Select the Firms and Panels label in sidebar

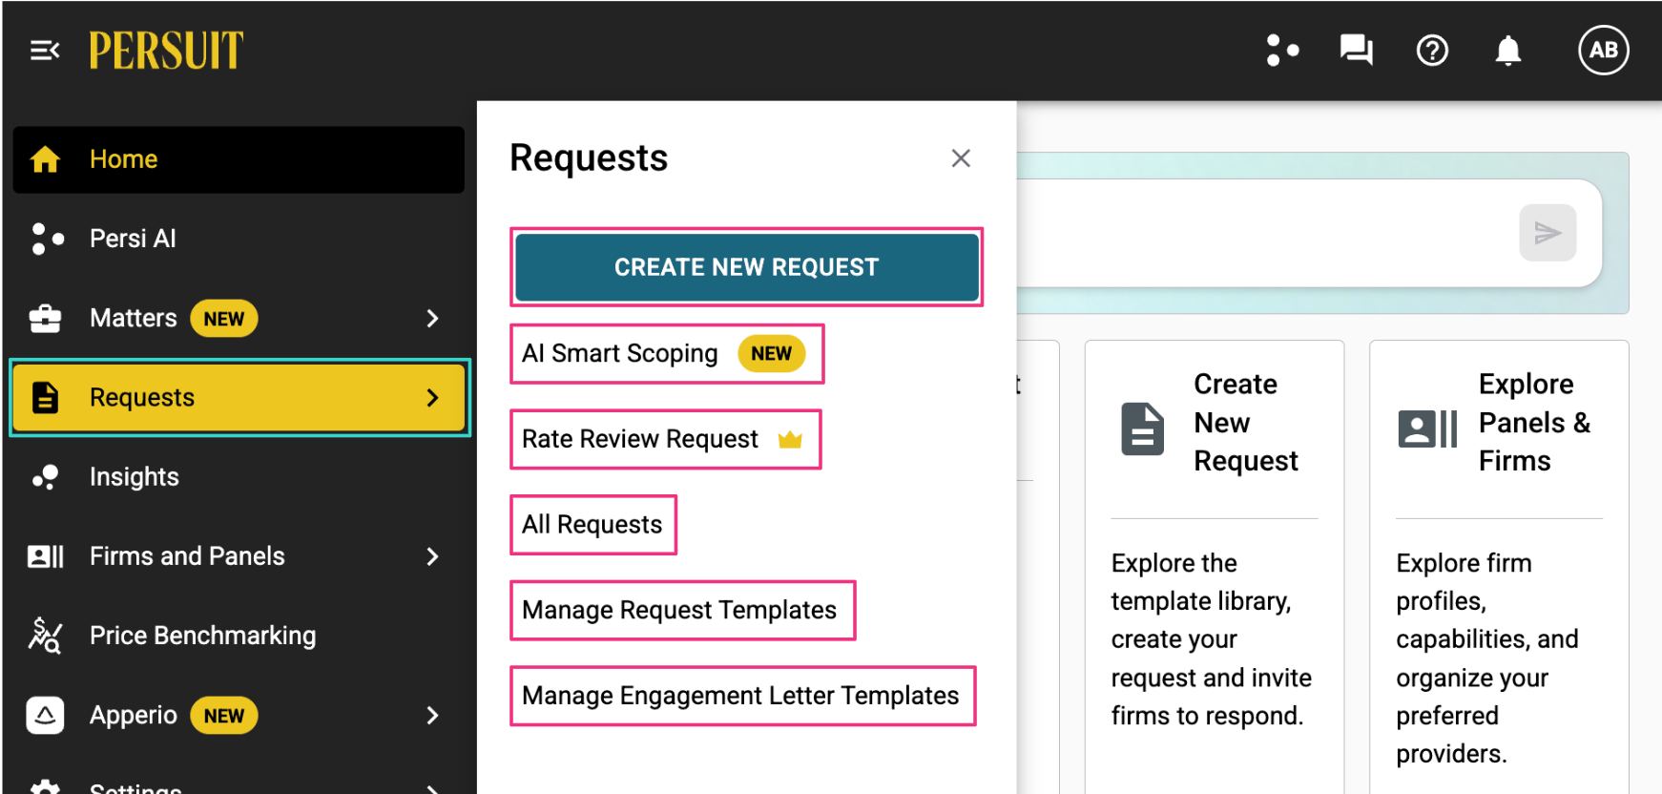coord(187,556)
